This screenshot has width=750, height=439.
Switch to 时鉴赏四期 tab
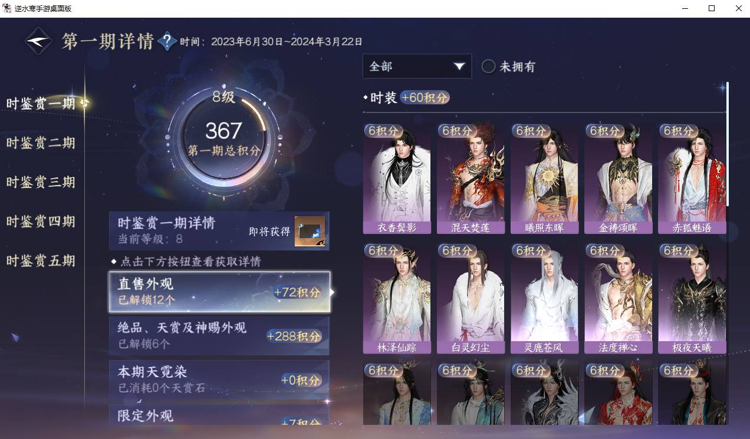point(41,222)
